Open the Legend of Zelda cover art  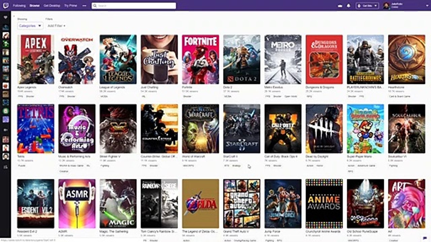[x=201, y=204]
